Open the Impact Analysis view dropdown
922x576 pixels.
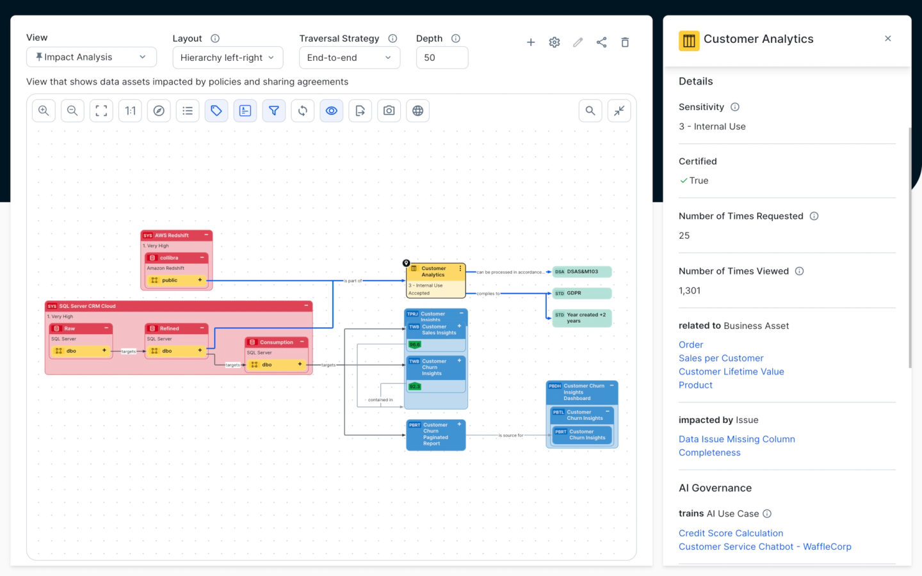92,57
